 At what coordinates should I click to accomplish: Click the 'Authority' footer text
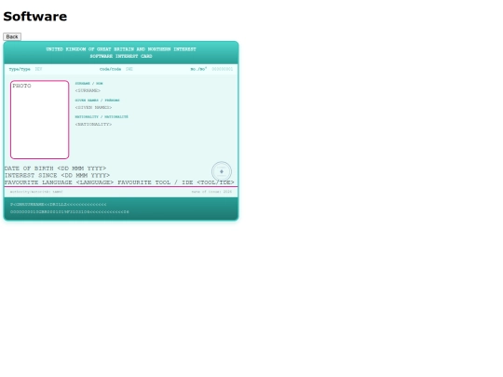36,192
